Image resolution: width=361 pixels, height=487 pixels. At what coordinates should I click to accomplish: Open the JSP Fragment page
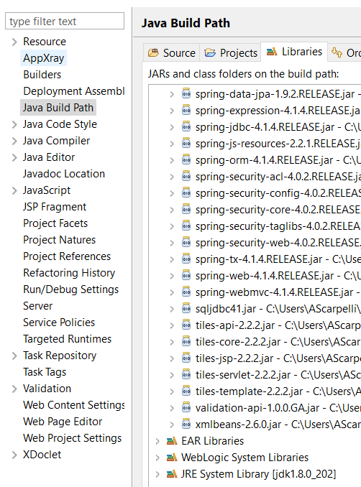coord(55,207)
